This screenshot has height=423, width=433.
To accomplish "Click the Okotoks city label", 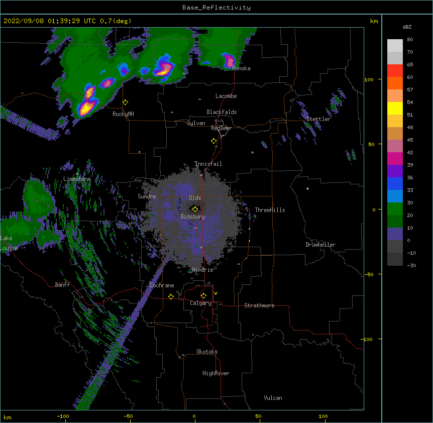I will point(207,352).
